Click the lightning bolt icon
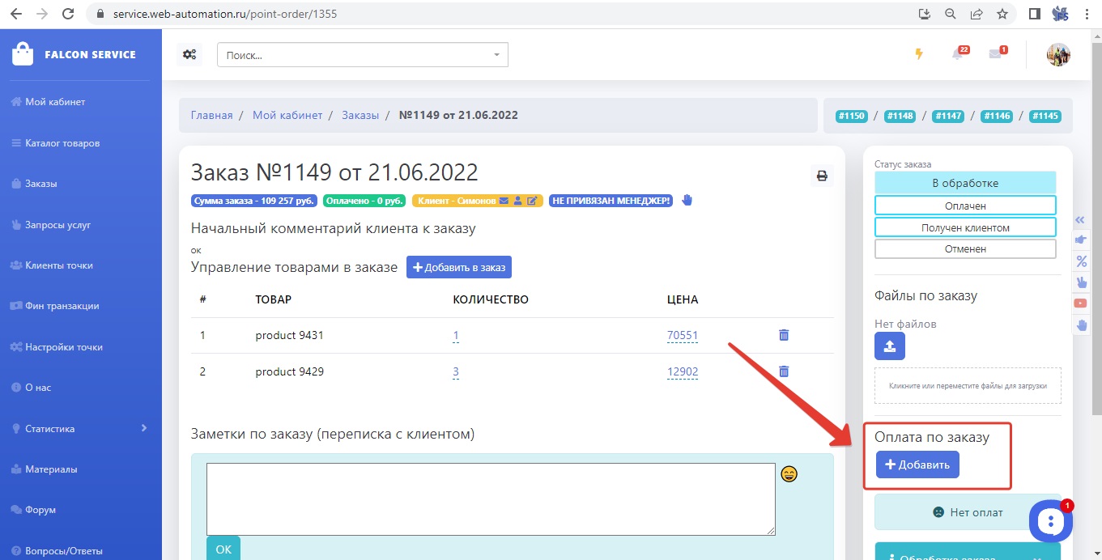 click(x=918, y=54)
